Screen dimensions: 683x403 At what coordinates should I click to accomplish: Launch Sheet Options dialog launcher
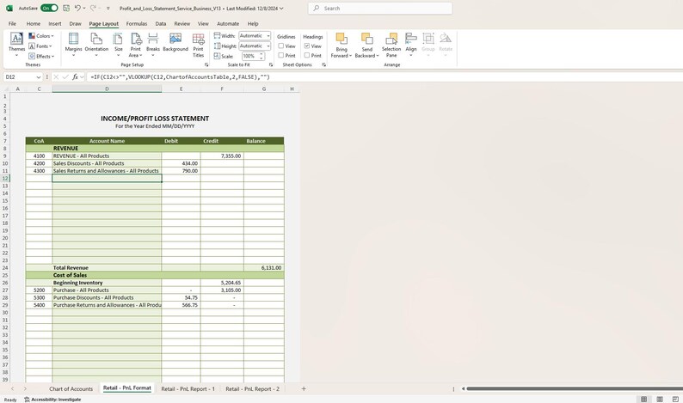pyautogui.click(x=323, y=64)
